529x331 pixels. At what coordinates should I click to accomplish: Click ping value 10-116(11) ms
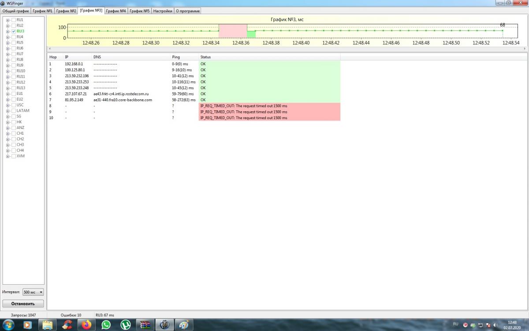(184, 82)
